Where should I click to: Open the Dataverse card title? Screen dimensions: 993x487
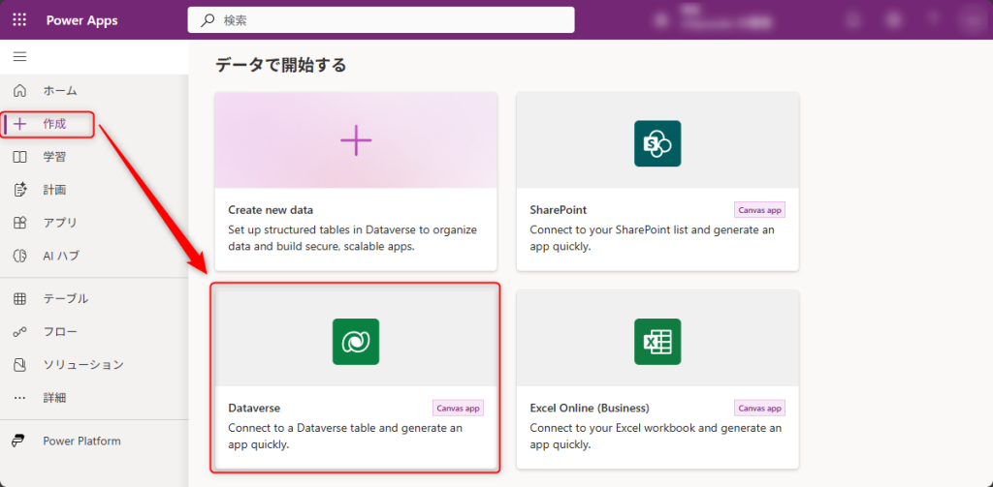(x=254, y=409)
